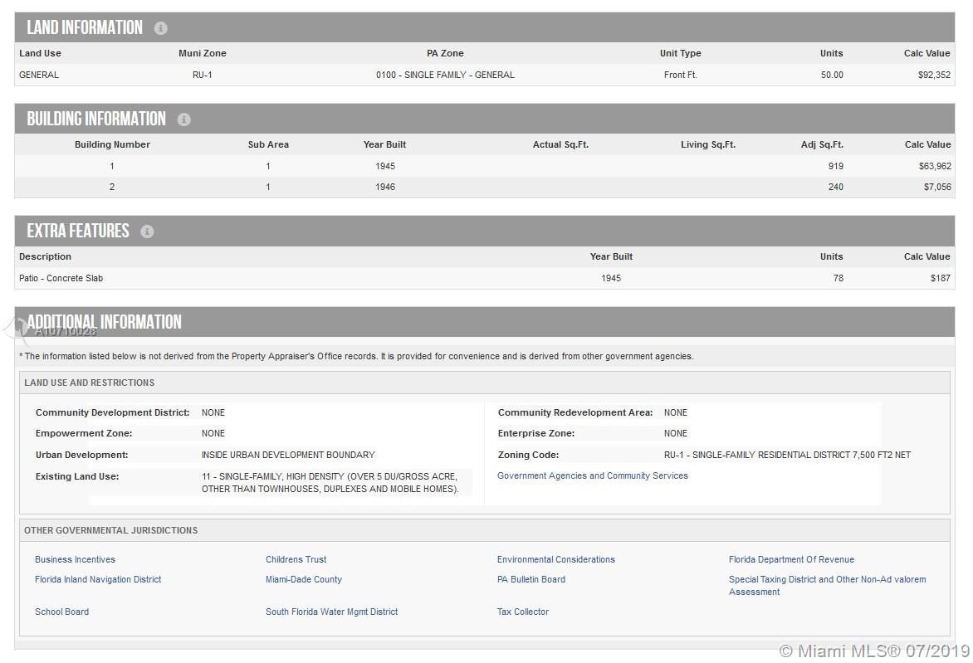This screenshot has width=973, height=663.
Task: Click the School Board link
Action: pyautogui.click(x=61, y=612)
